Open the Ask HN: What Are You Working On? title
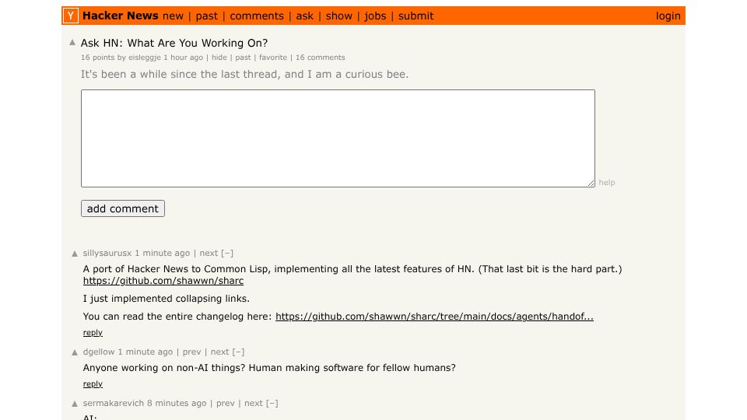The height and width of the screenshot is (420, 747). tap(174, 43)
